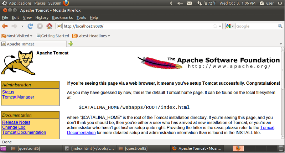Open the history navigation dropdown arrow
This screenshot has height=153, width=285.
[22, 26]
